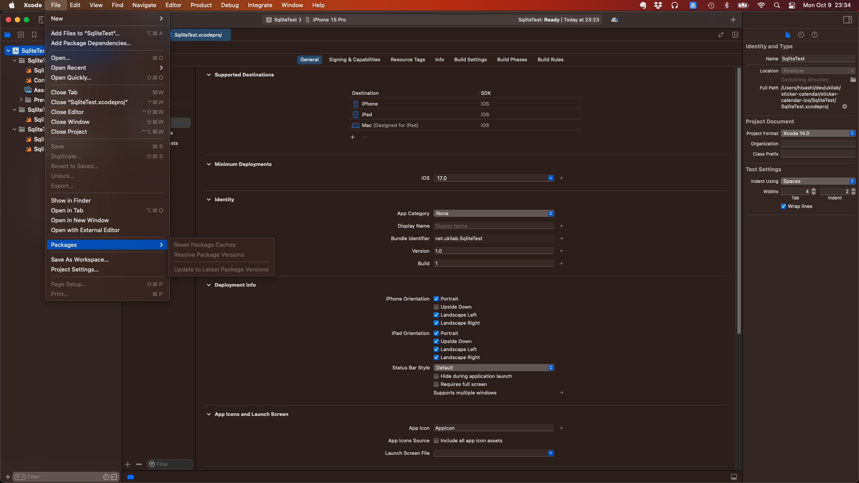Reveal full path in Finder arrow icon
This screenshot has height=483, width=859.
[845, 106]
